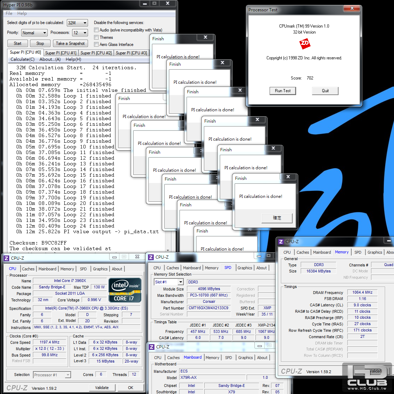Click the CPU-Z Z icon in Memory window title
The image size is (394, 394).
pos(281,241)
